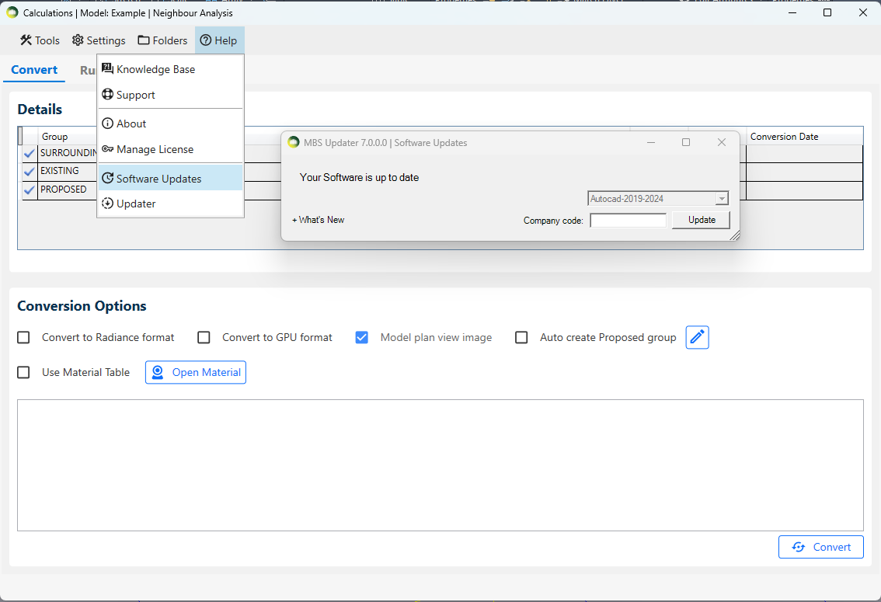The image size is (881, 602).
Task: Switch to the Convert tab
Action: [34, 70]
